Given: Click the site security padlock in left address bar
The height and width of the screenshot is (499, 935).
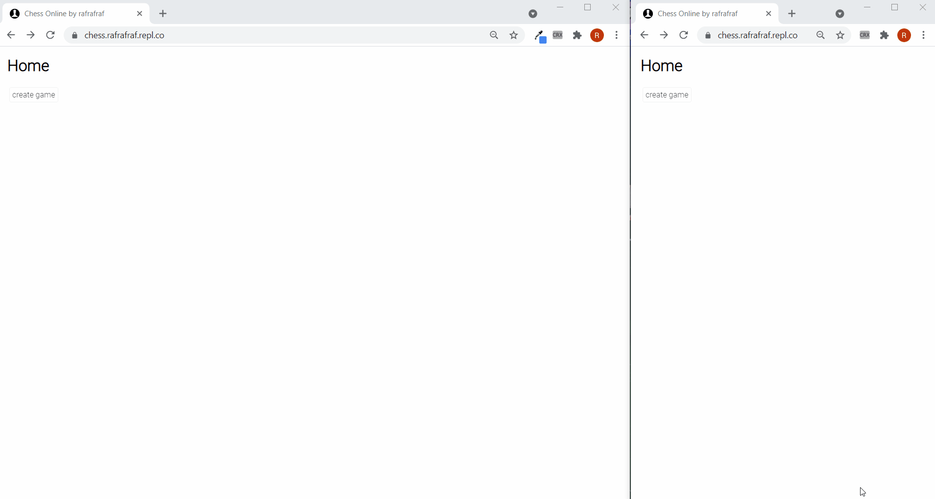Looking at the screenshot, I should pos(75,35).
